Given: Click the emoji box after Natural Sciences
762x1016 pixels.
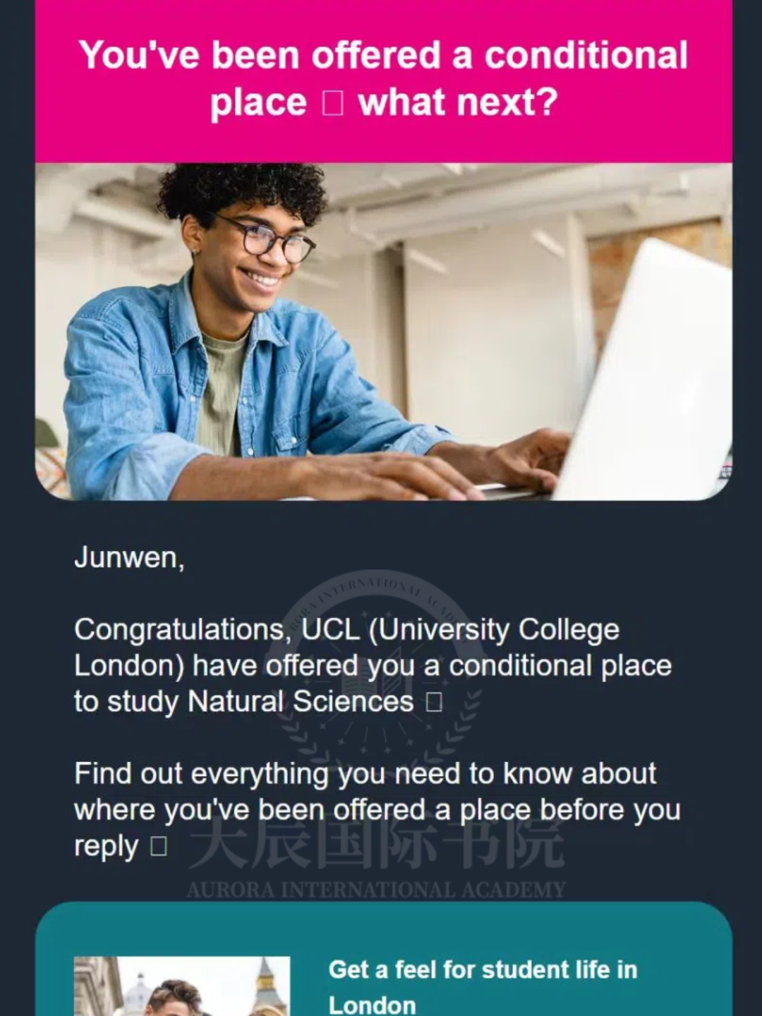Looking at the screenshot, I should (x=435, y=702).
